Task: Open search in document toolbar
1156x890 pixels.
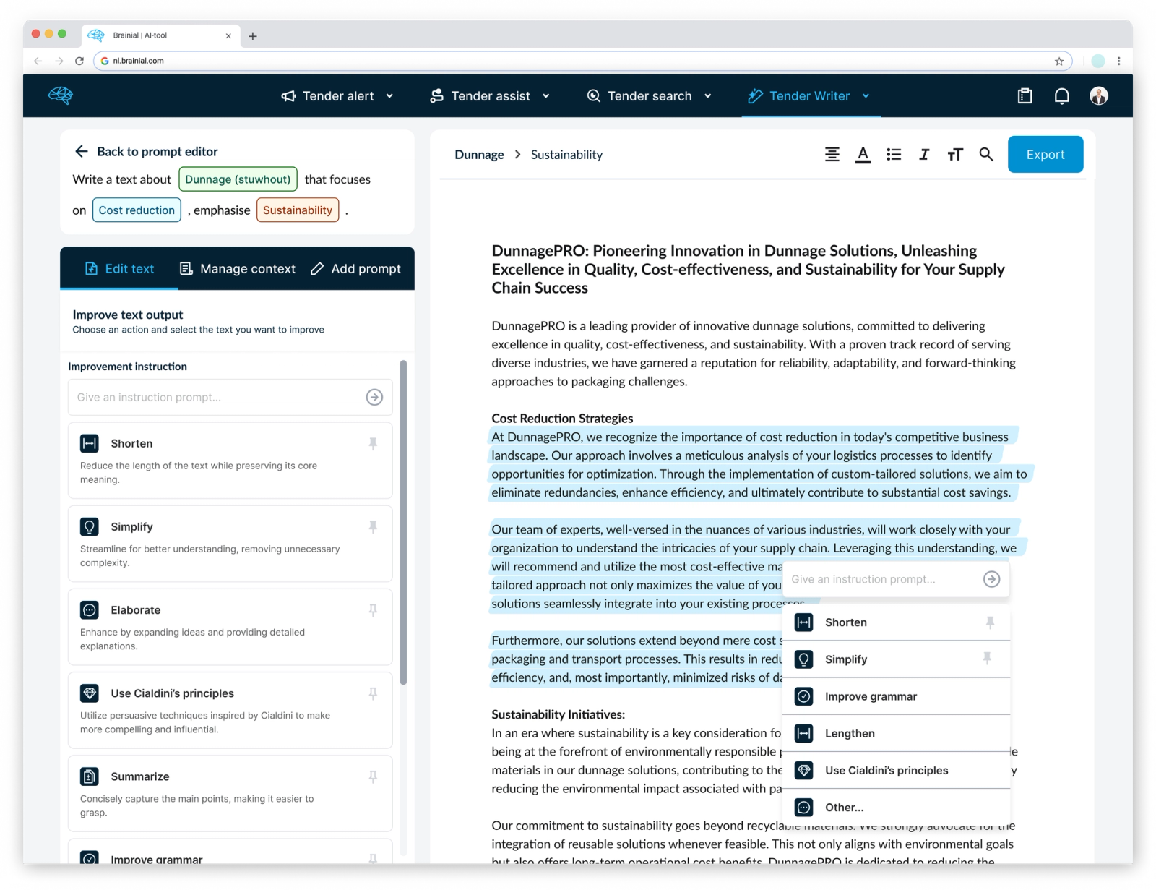Action: coord(985,154)
